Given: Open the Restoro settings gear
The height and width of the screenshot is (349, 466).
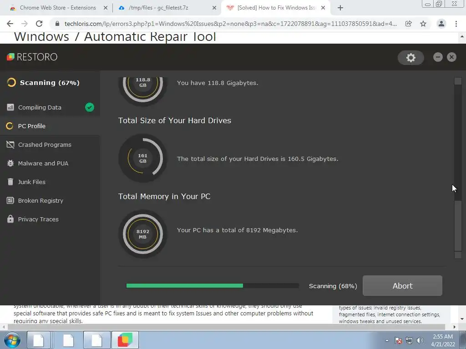Looking at the screenshot, I should pos(411,57).
